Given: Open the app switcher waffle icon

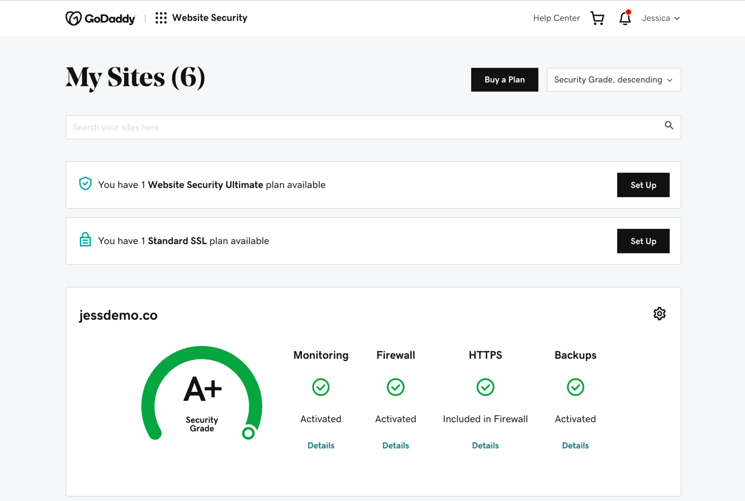Looking at the screenshot, I should [160, 18].
